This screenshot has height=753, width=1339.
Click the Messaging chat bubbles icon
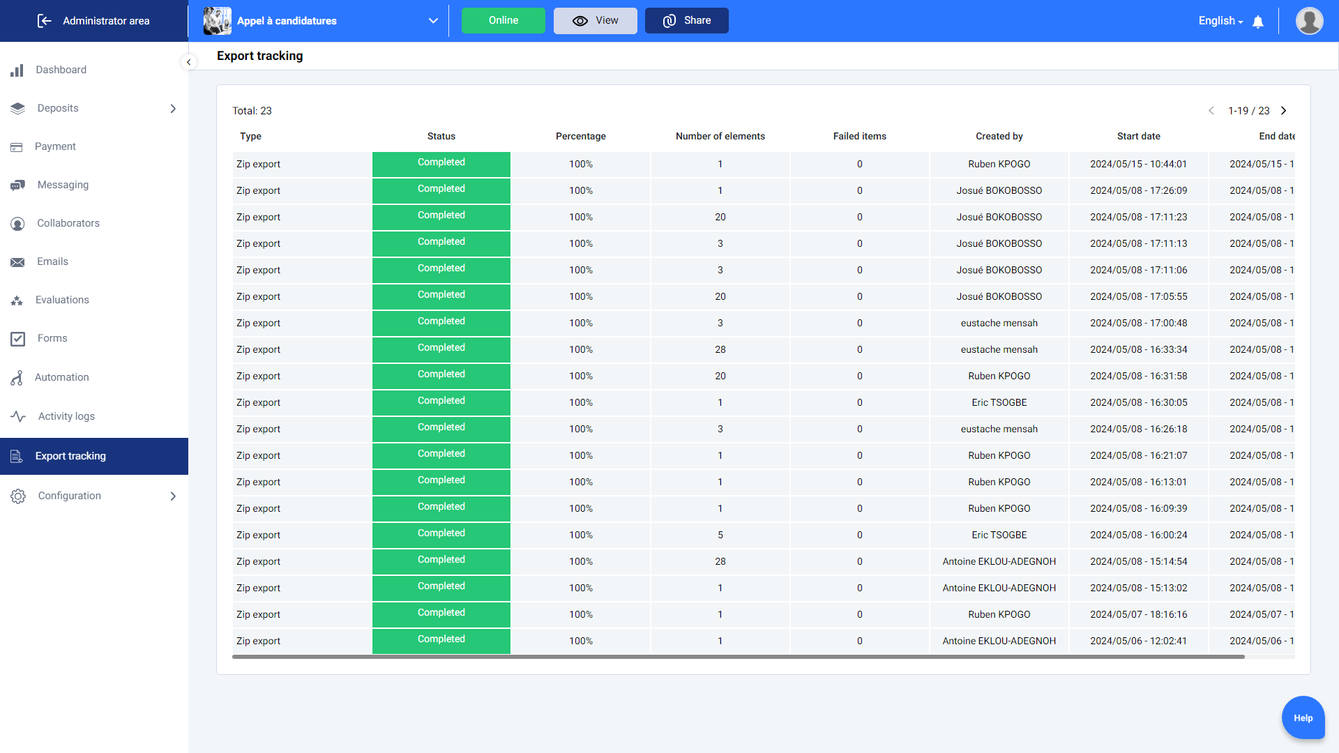coord(18,185)
